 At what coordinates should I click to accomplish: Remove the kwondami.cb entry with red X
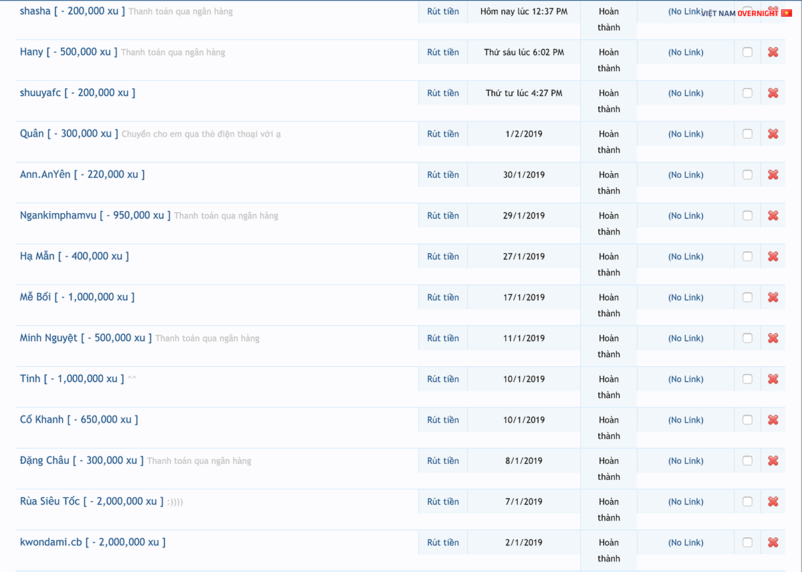pyautogui.click(x=773, y=542)
